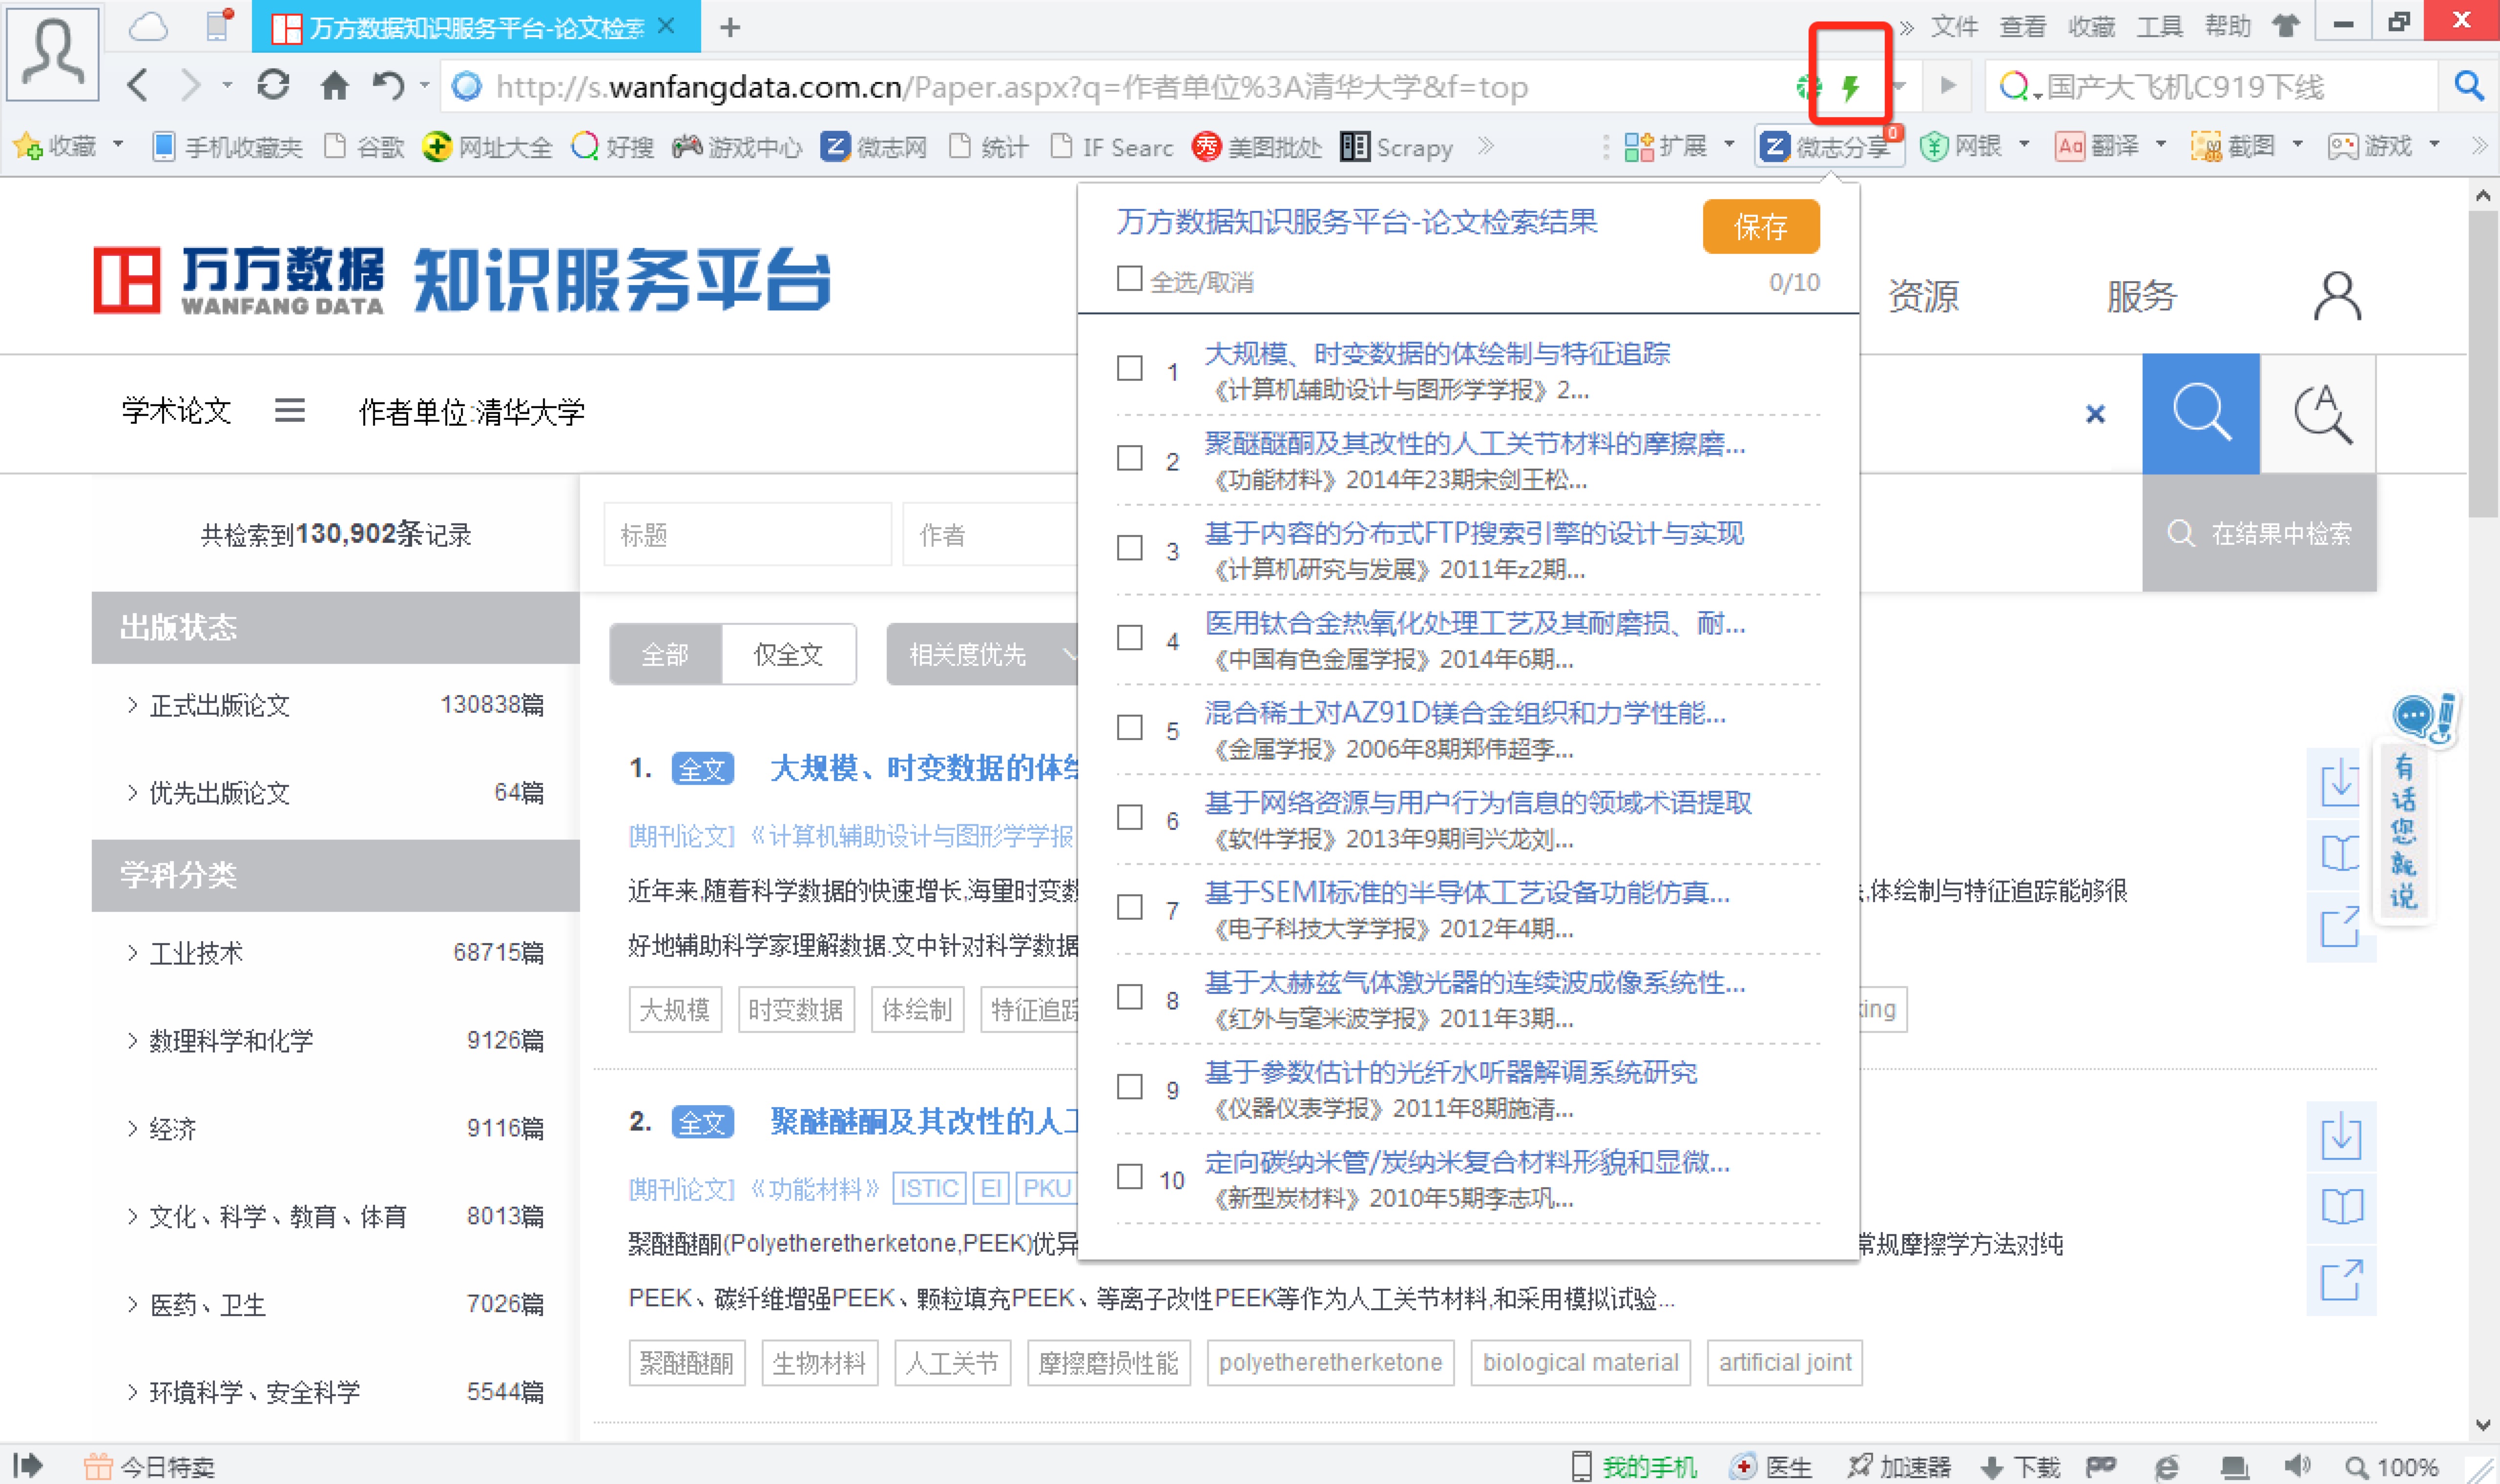Click the 下载 downloads status bar item
2500x1484 pixels.
2019,1466
